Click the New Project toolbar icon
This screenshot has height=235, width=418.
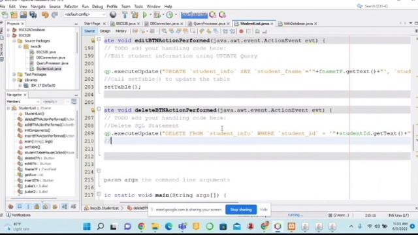[14, 14]
